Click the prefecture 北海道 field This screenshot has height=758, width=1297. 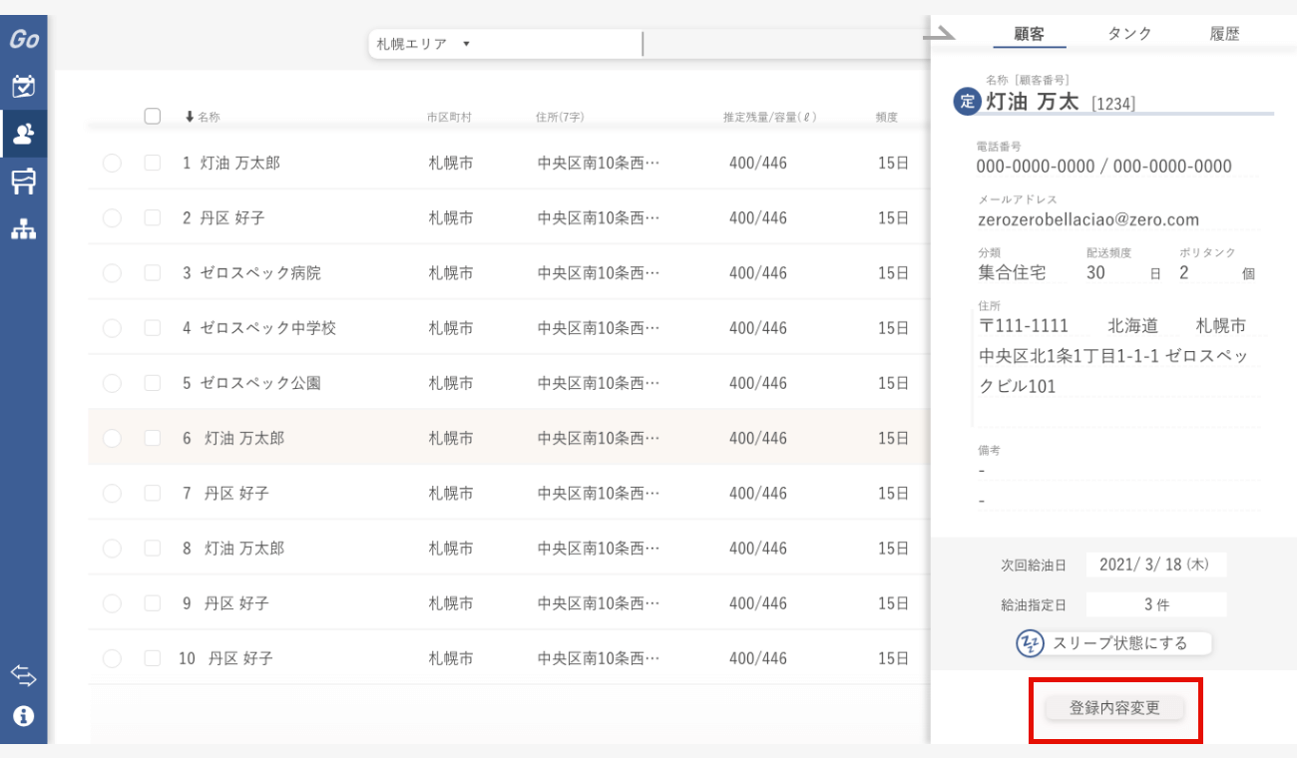pyautogui.click(x=1133, y=326)
